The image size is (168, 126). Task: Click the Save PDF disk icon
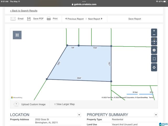coord(29,19)
